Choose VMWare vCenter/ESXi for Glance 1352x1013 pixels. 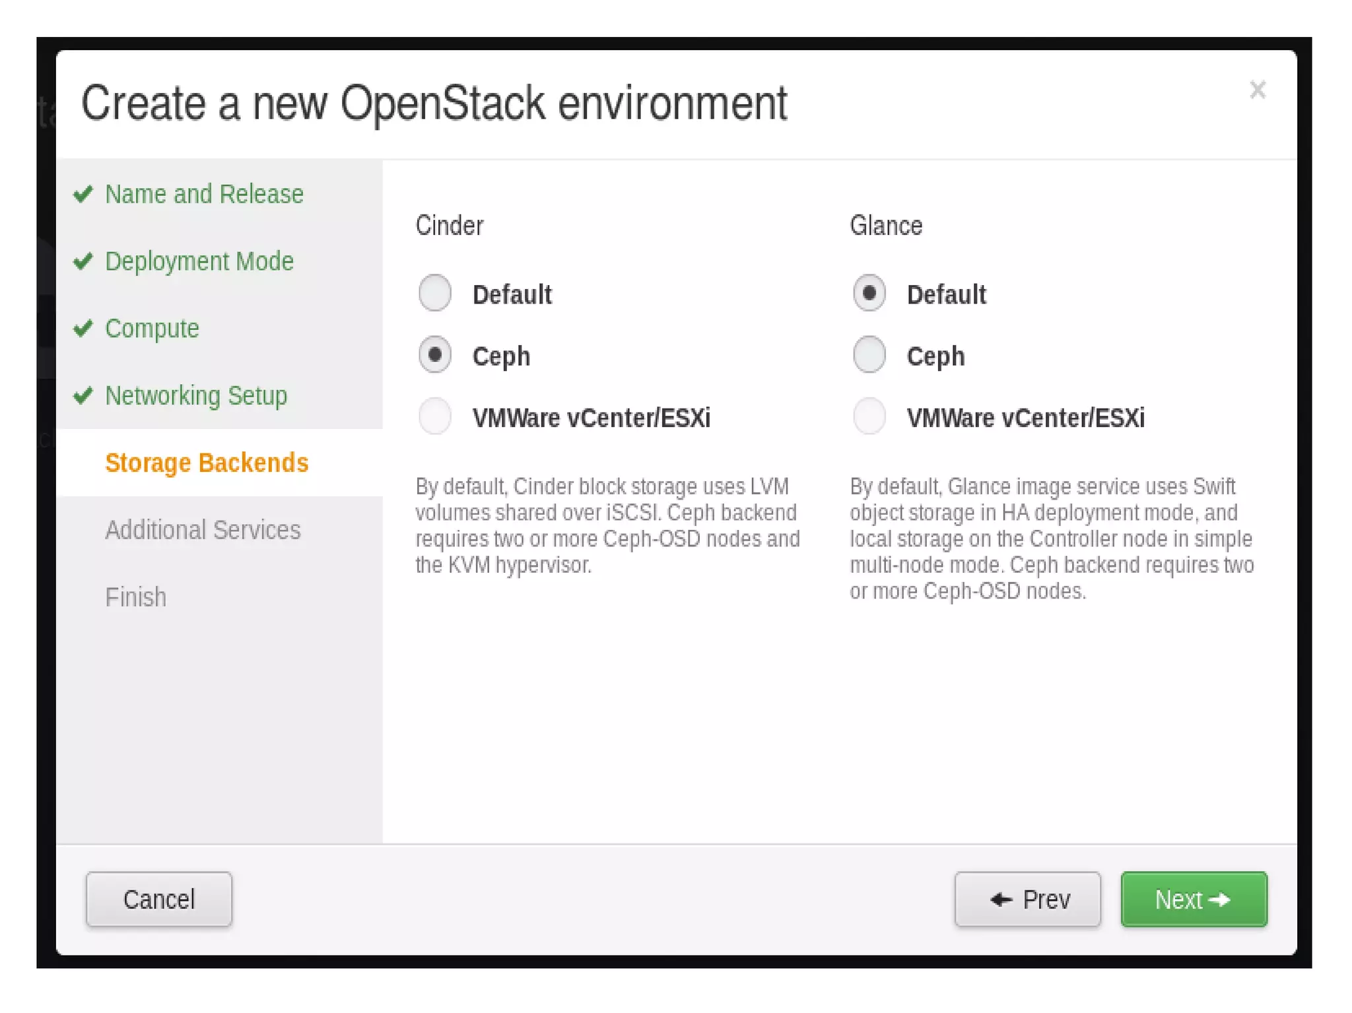click(869, 416)
